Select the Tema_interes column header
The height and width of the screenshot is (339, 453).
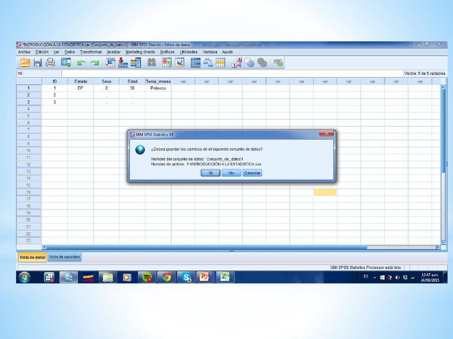click(x=158, y=81)
